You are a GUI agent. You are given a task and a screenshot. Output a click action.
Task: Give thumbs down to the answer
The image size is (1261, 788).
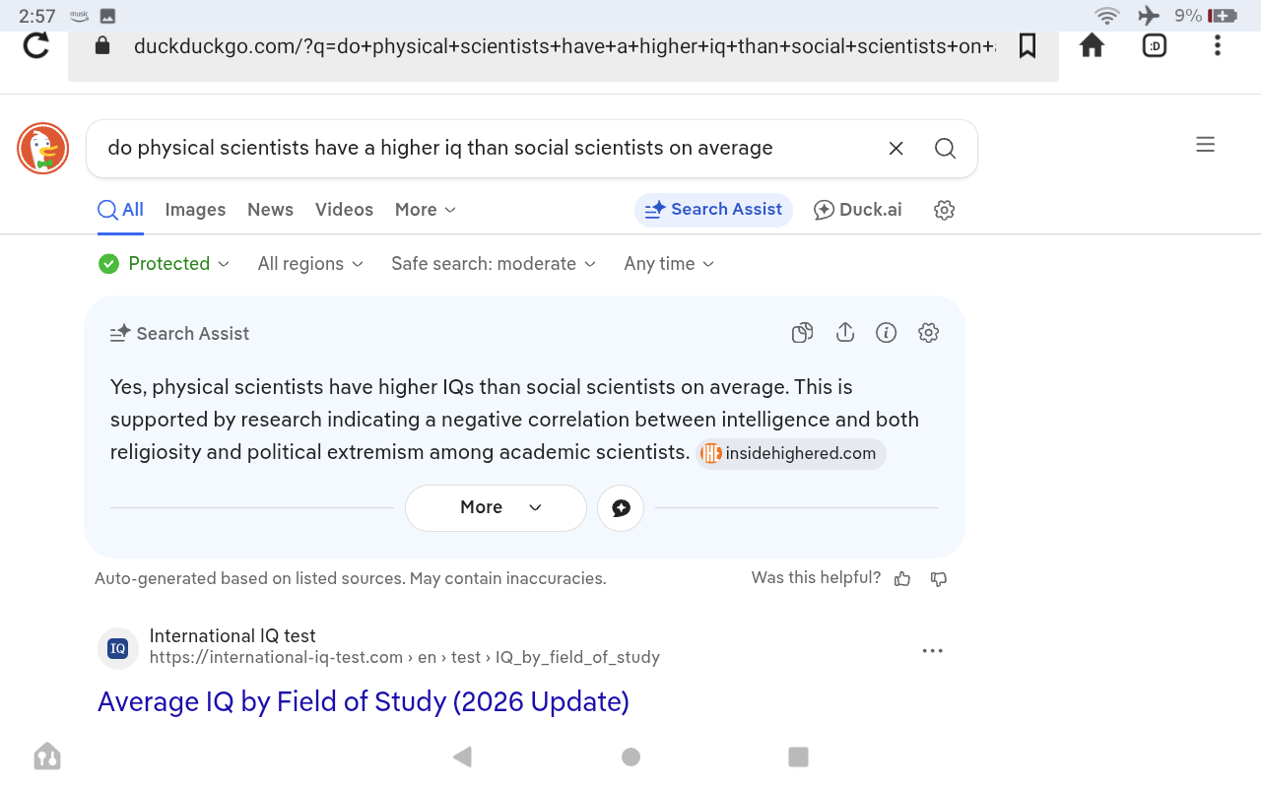[939, 579]
